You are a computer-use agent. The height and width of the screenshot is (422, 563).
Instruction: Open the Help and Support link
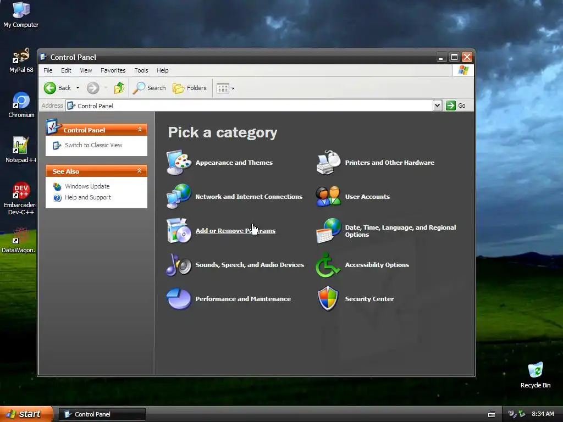[x=88, y=197]
